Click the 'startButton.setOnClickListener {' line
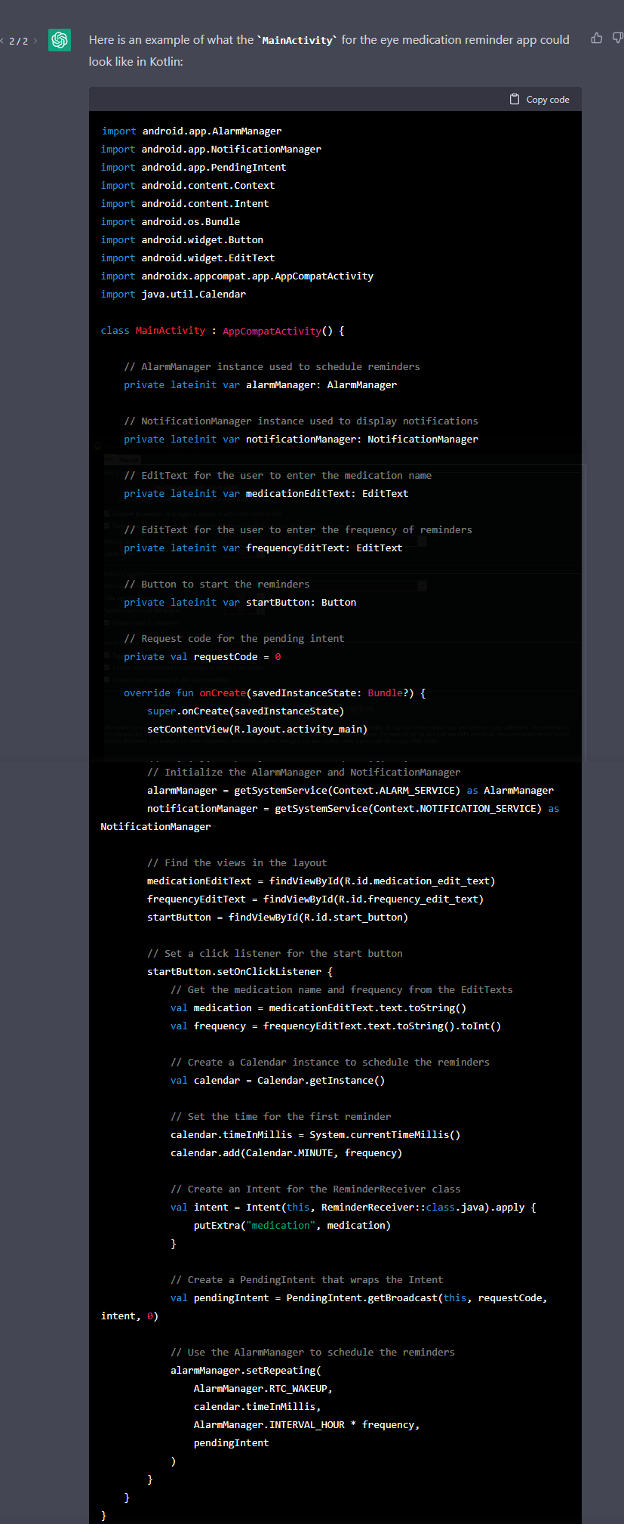This screenshot has width=624, height=1524. pyautogui.click(x=240, y=971)
